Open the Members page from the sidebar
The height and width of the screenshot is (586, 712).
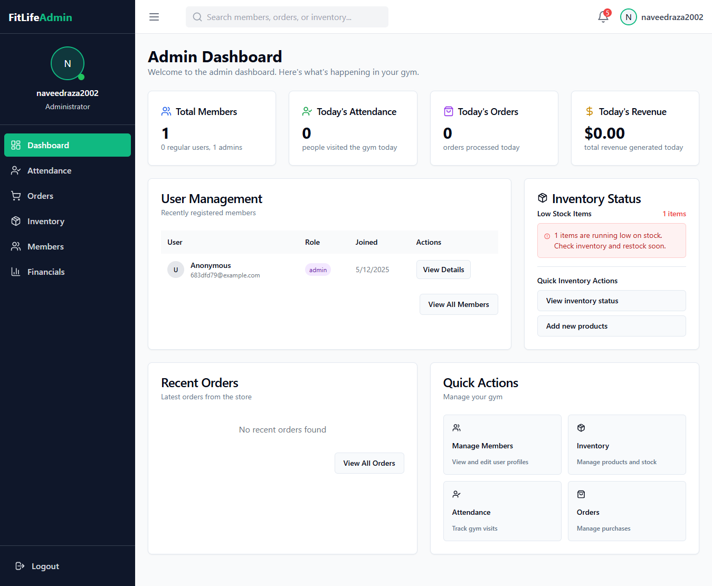click(45, 246)
